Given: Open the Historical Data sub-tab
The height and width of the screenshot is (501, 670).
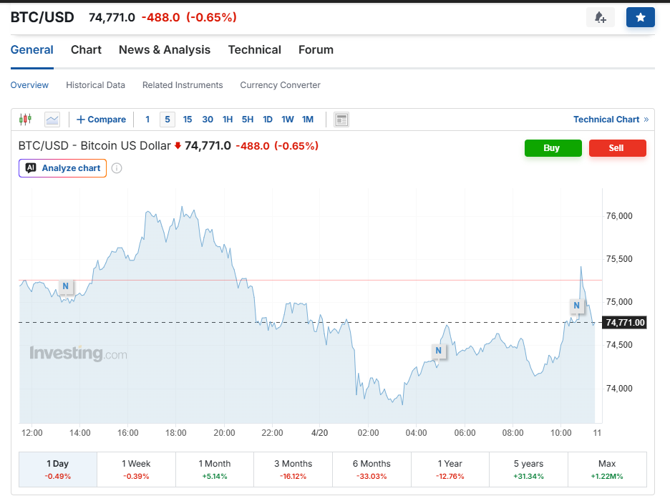Looking at the screenshot, I should click(95, 85).
